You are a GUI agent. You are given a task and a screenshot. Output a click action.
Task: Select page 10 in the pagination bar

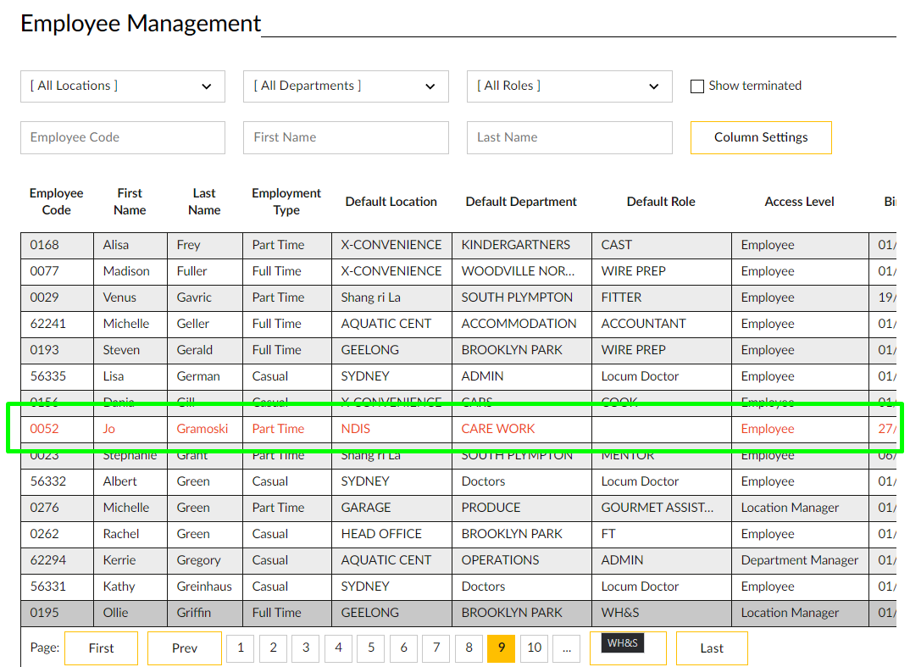[x=534, y=648]
